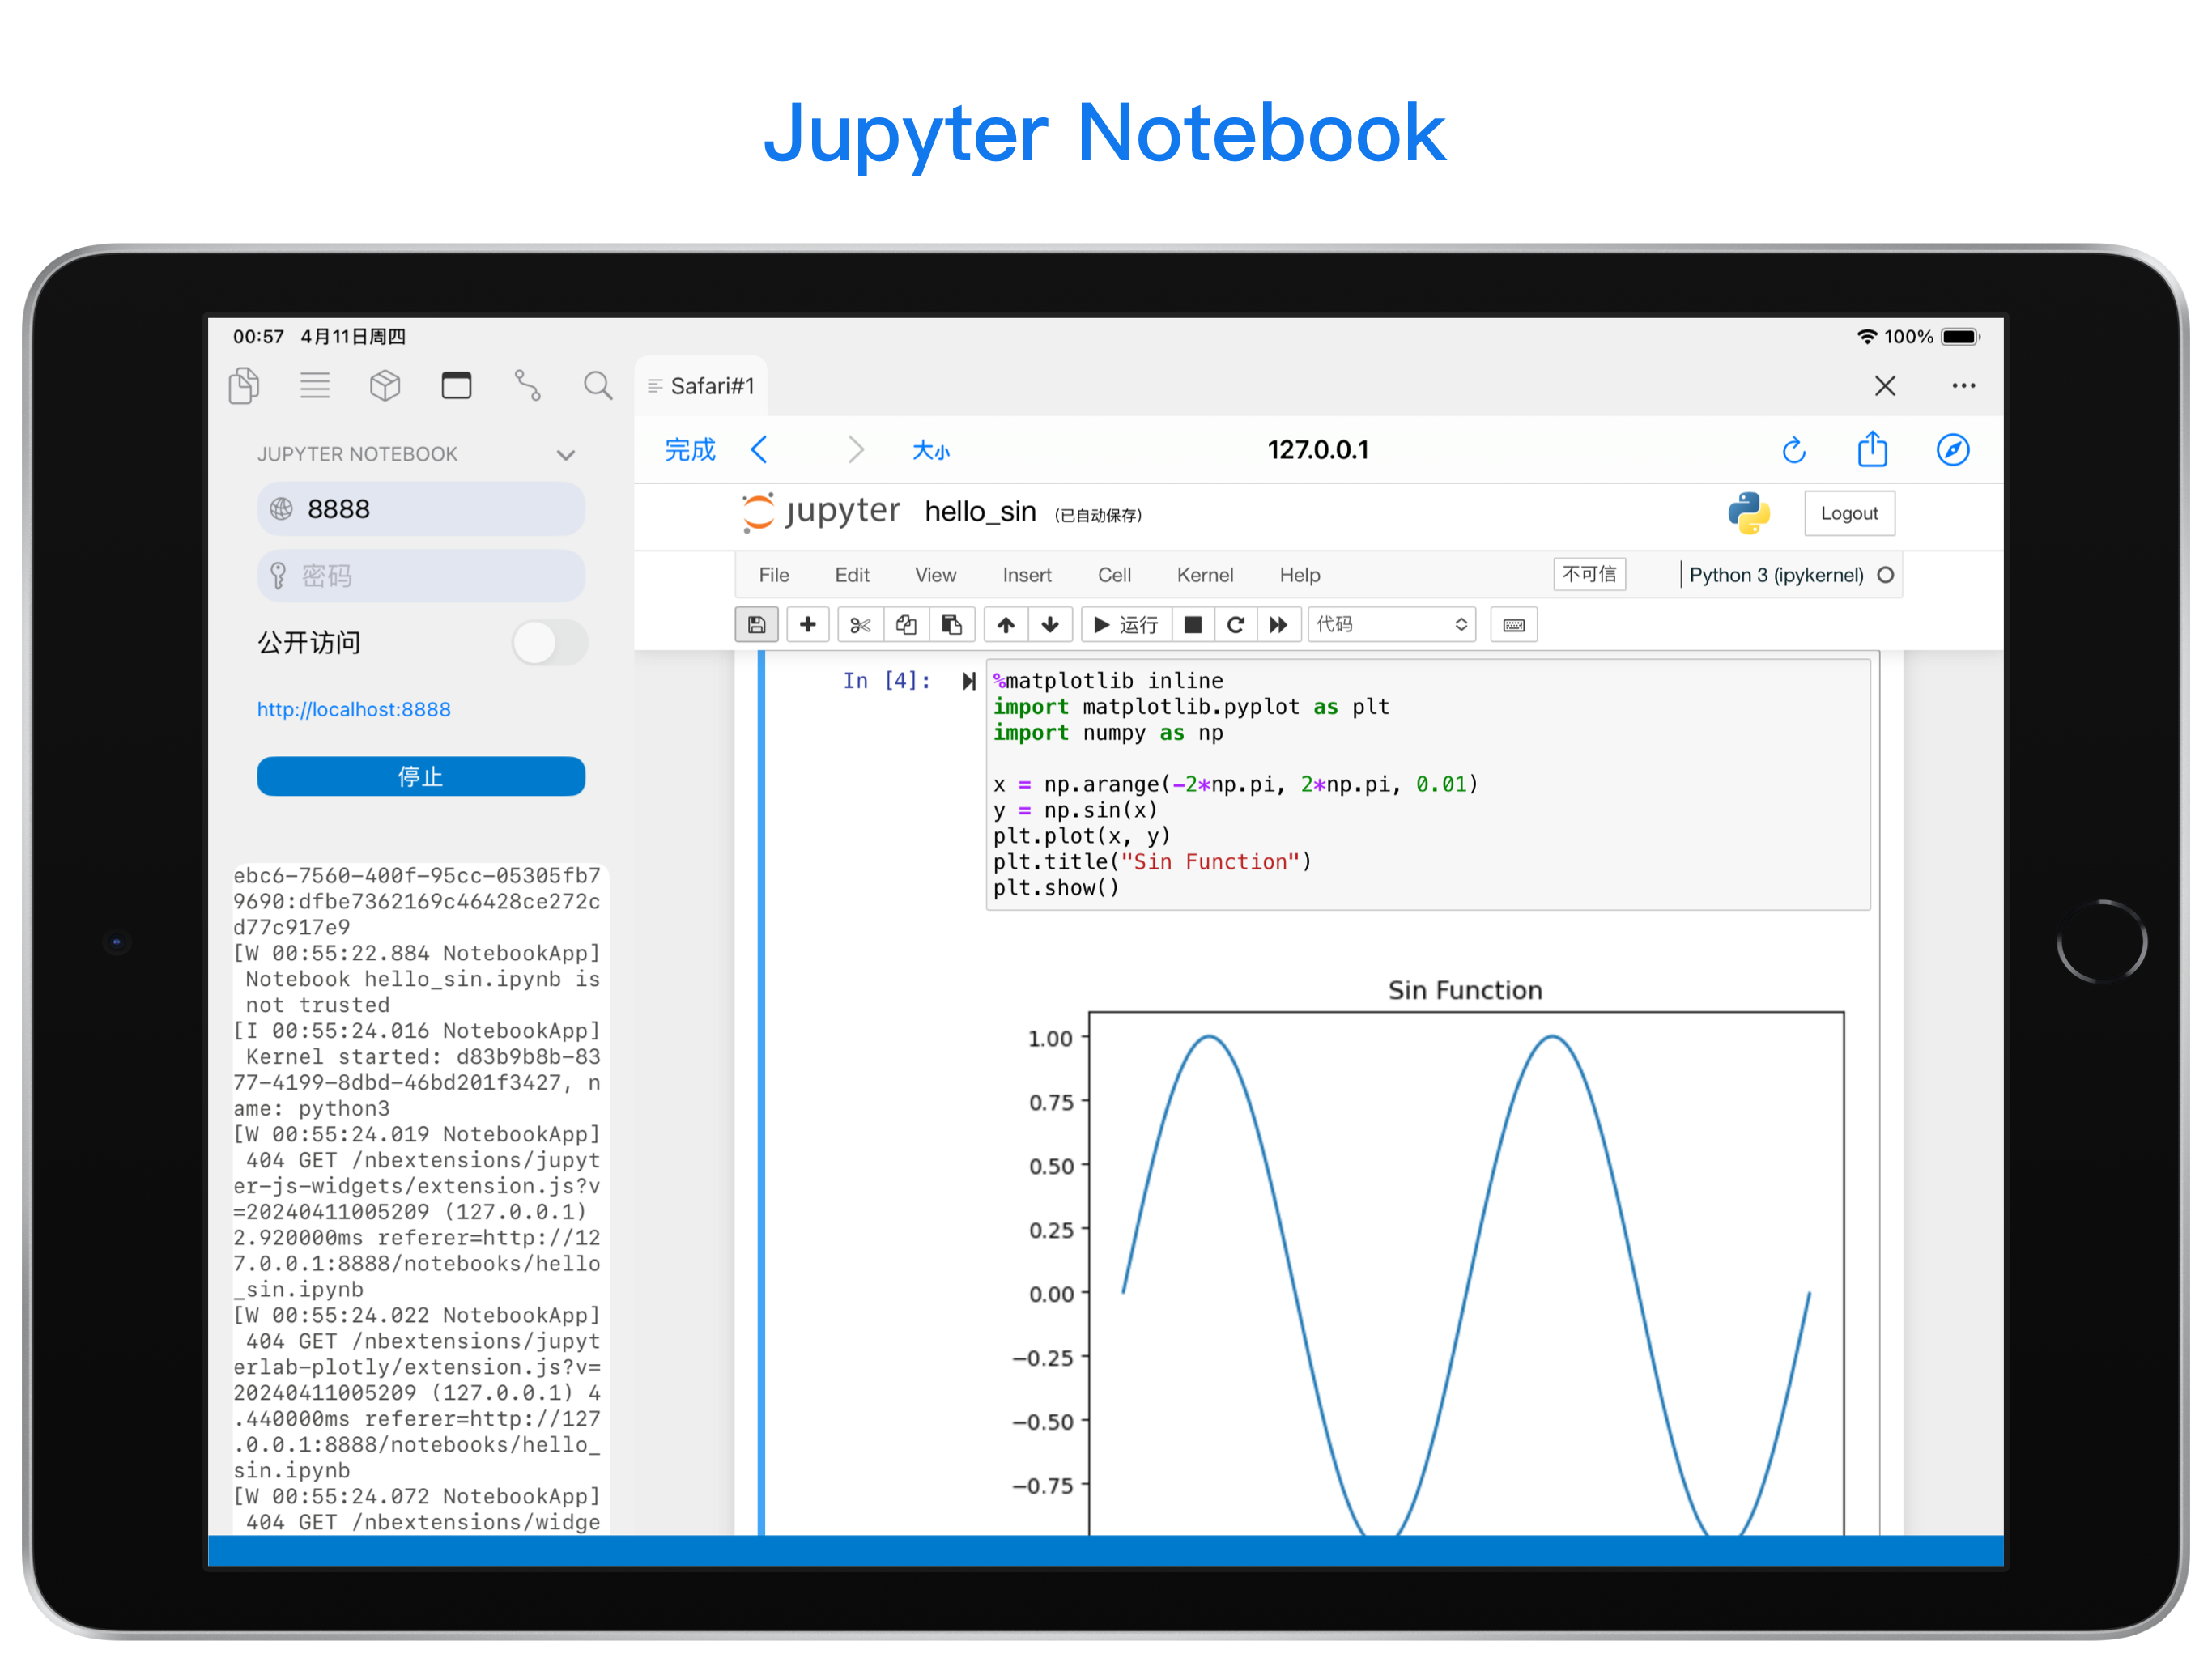Restart kernel with circular arrow icon
The image size is (2212, 1658).
1235,625
